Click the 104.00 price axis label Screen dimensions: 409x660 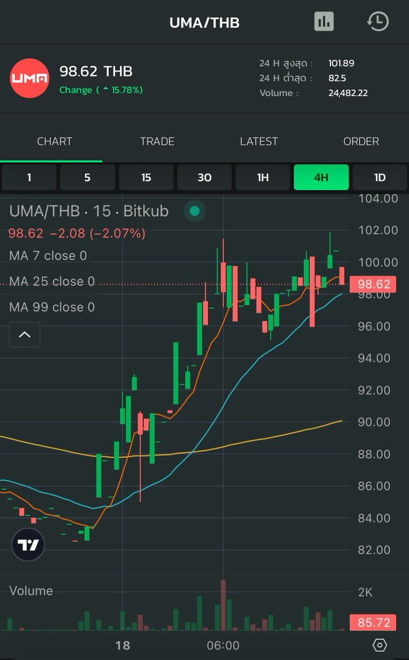378,199
